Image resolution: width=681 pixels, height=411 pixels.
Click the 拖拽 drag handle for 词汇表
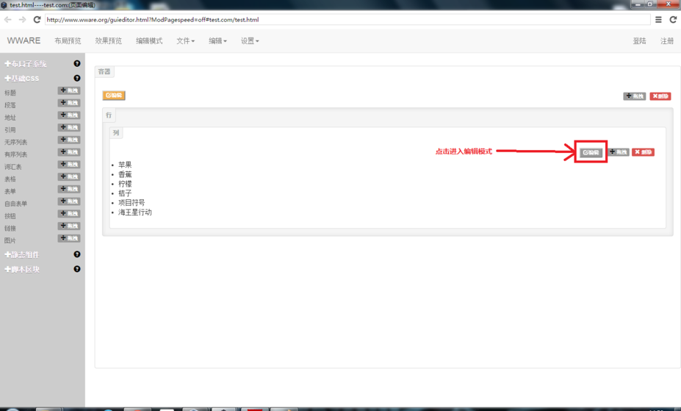point(69,164)
